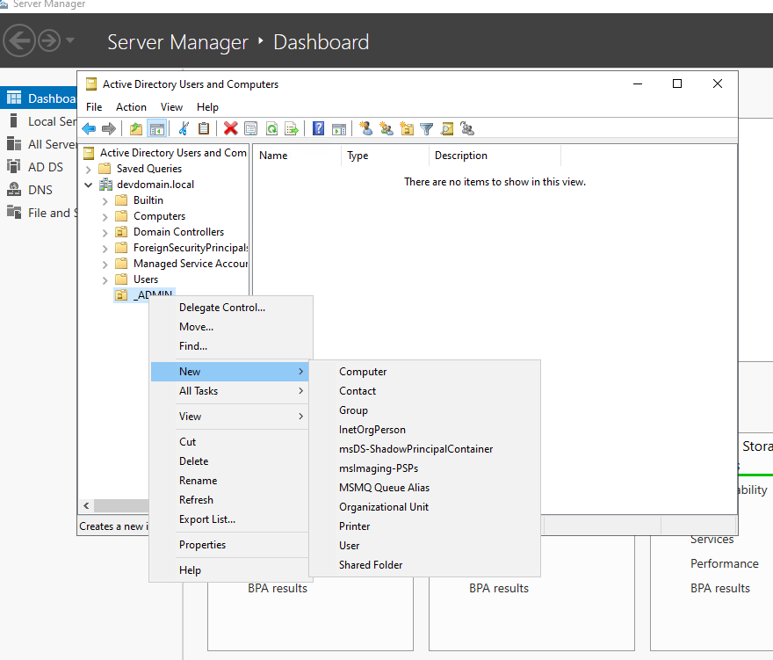
Task: Click the Create new organizational unit icon
Action: 407,128
